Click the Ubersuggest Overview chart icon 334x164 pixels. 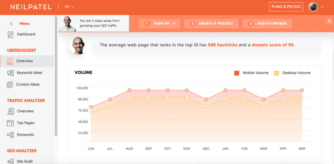point(10,61)
